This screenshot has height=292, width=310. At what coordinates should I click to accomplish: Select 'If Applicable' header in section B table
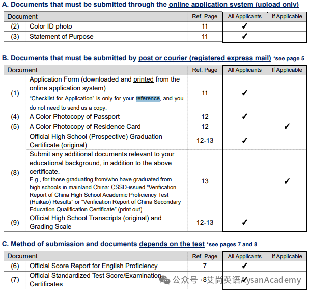tap(287, 70)
